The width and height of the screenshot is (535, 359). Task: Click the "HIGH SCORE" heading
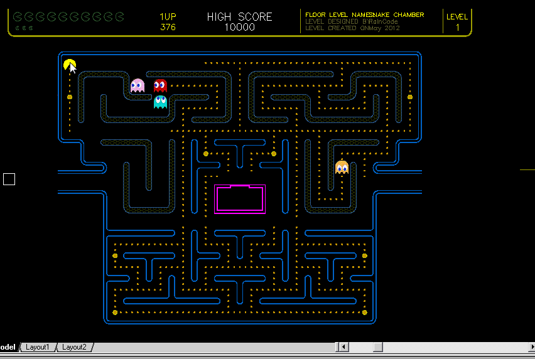tap(239, 17)
